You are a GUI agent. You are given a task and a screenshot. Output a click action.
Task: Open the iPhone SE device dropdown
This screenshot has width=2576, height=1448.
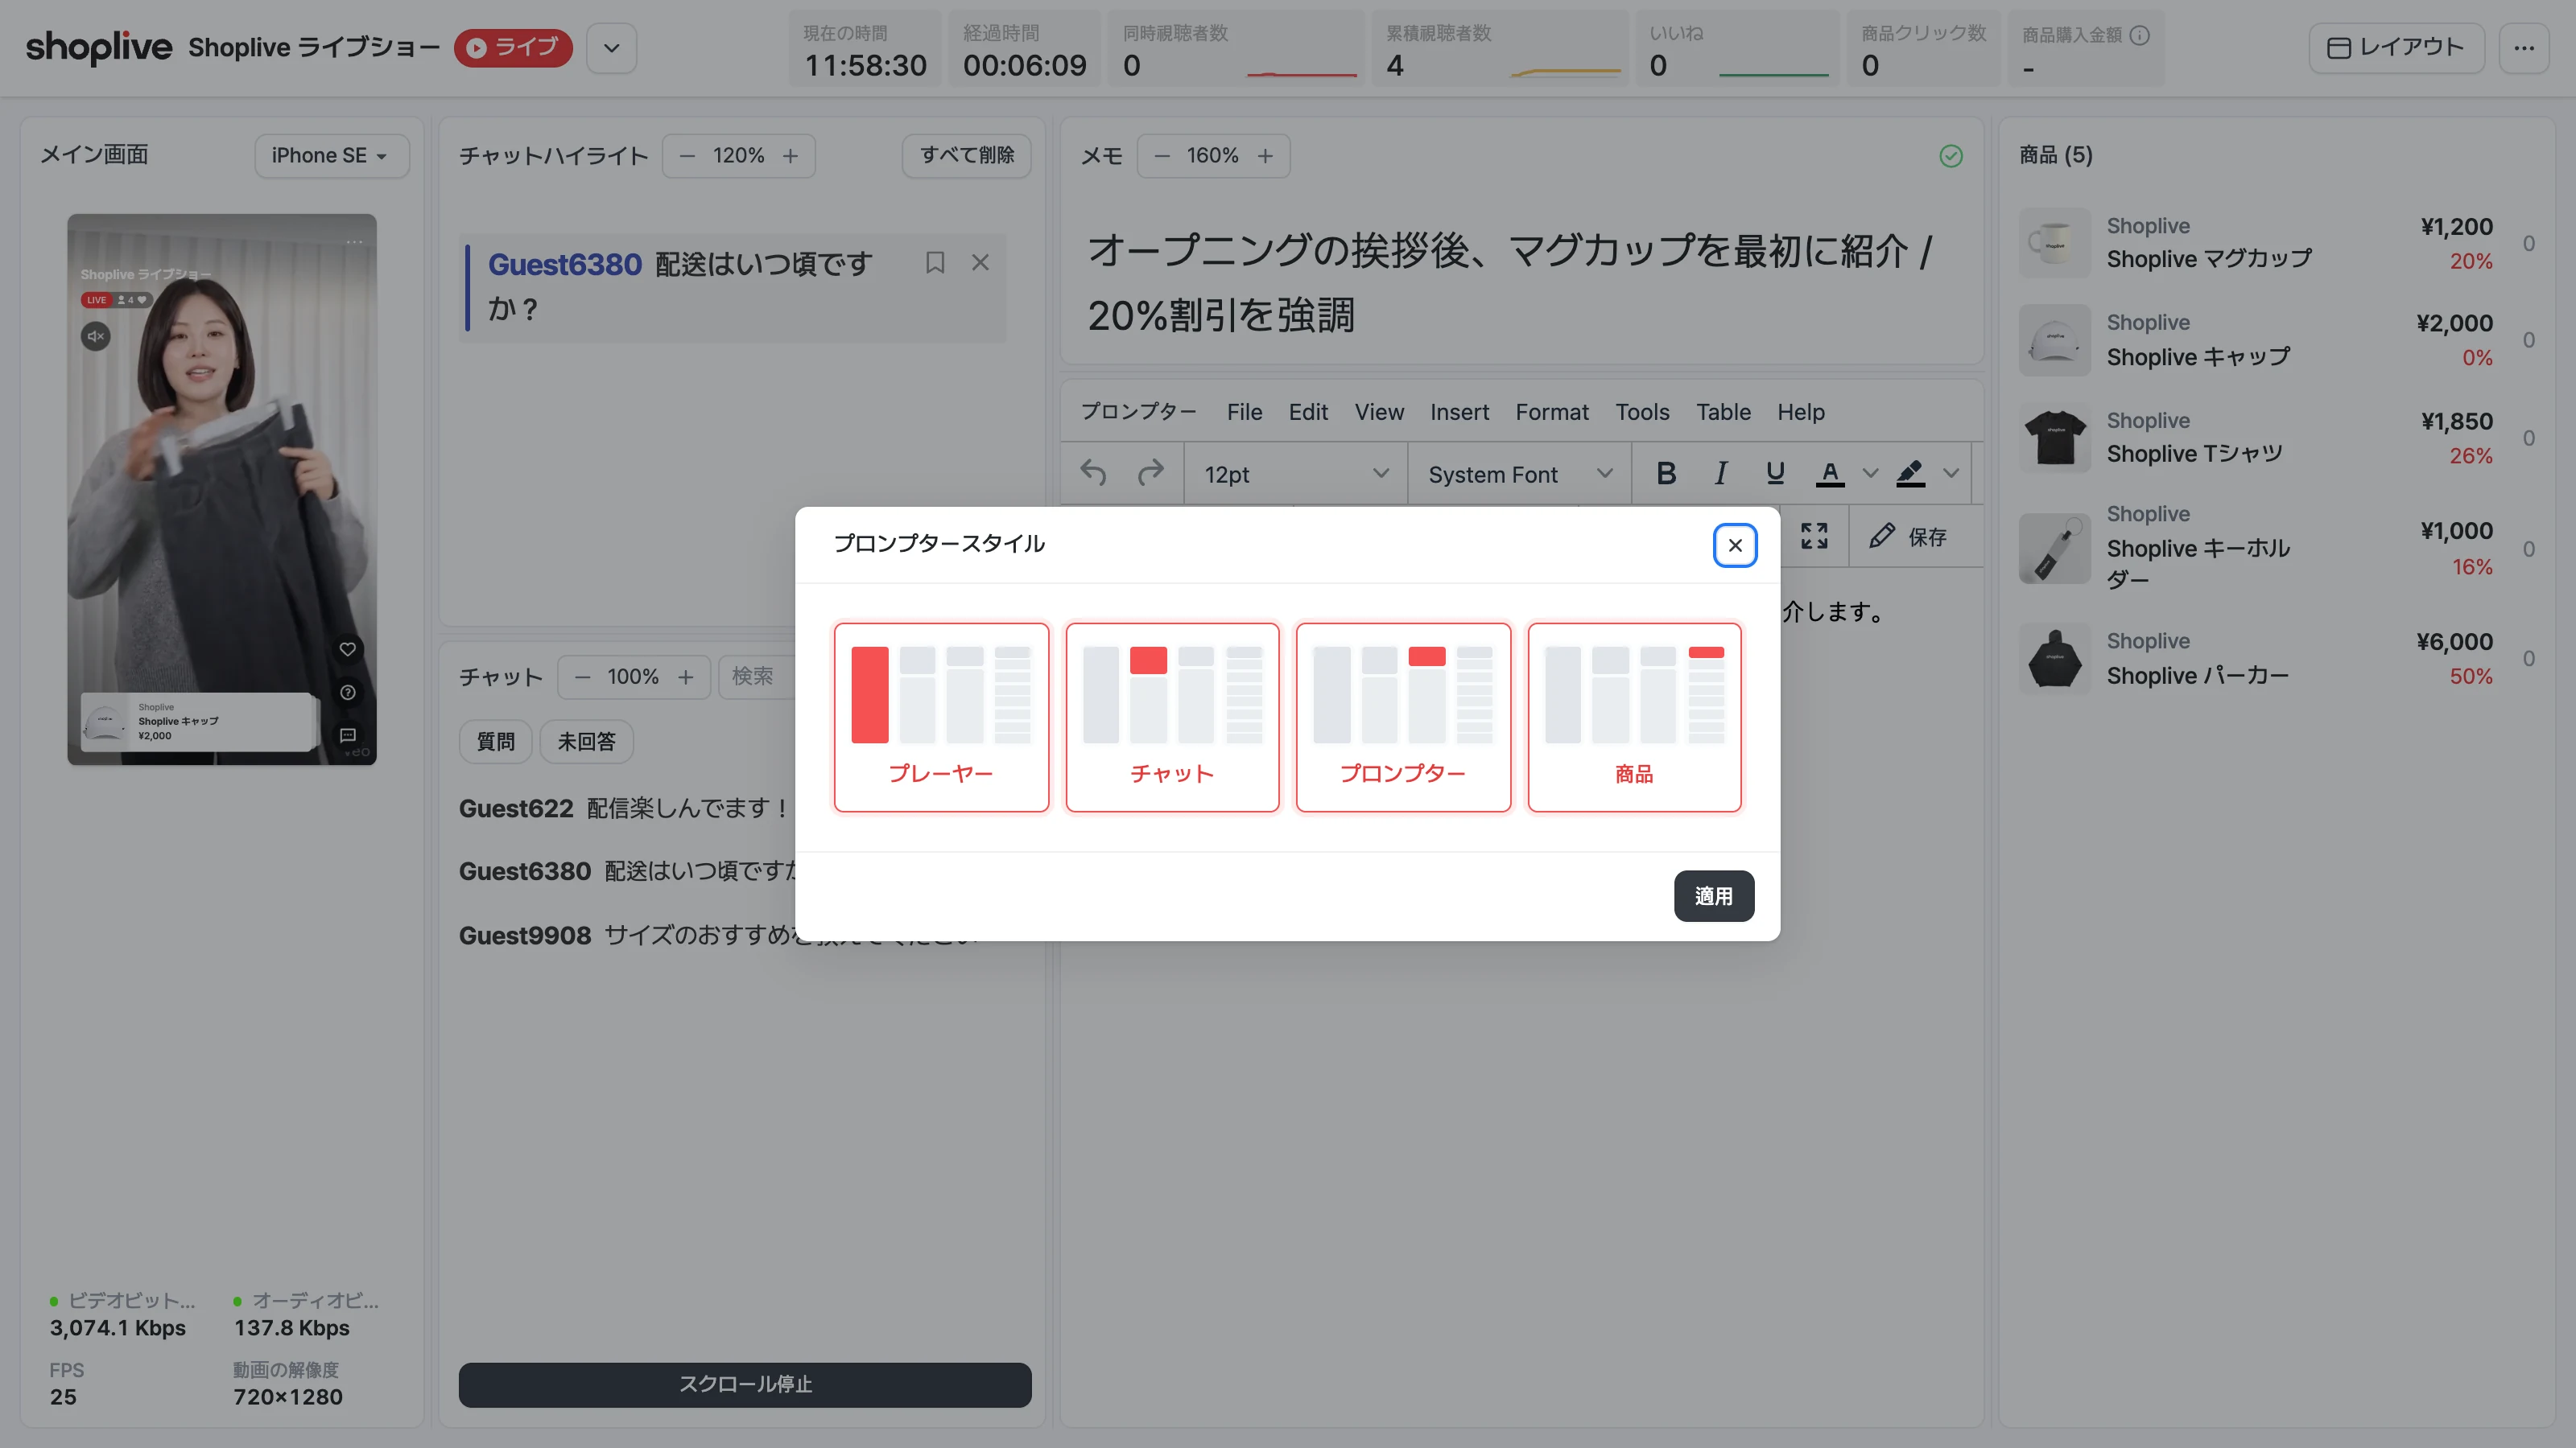pyautogui.click(x=331, y=156)
